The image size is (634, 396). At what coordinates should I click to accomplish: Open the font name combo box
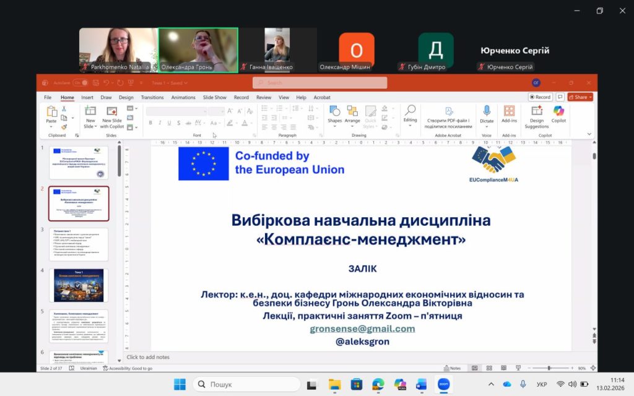(176, 111)
